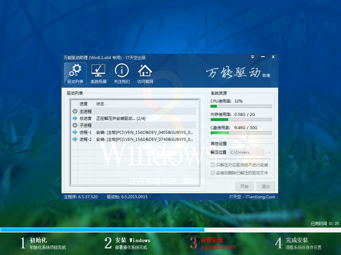The width and height of the screenshot is (341, 255).
Task: Click the 内存使用率 progress bar
Action: coord(241,120)
